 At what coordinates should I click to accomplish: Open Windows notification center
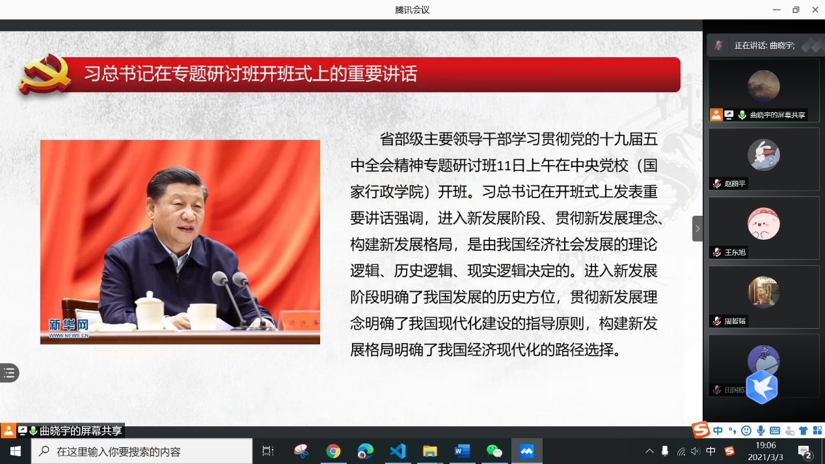click(805, 452)
